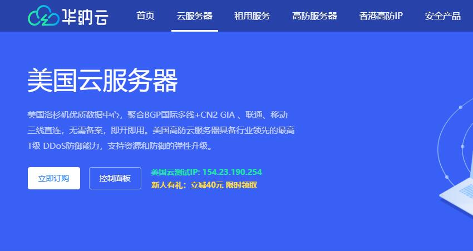Click the 美国洛杉矶优质数据中心 description line
The width and height of the screenshot is (473, 251).
coord(157,114)
